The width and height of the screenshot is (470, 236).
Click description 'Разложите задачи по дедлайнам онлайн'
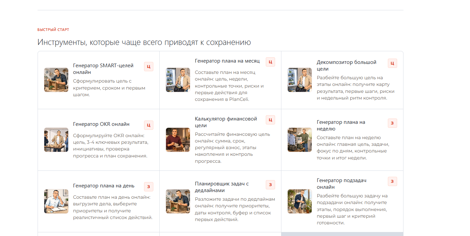pos(235,209)
